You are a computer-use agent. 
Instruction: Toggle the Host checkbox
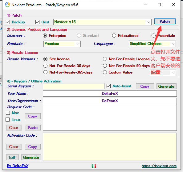coord(37,22)
